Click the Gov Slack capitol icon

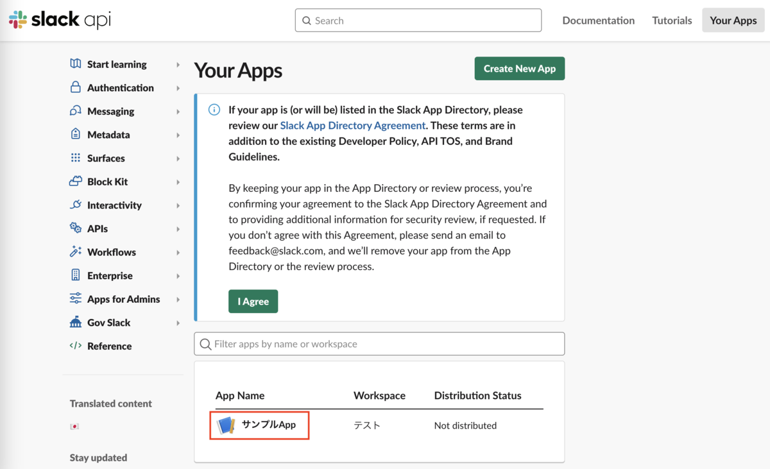coord(76,322)
